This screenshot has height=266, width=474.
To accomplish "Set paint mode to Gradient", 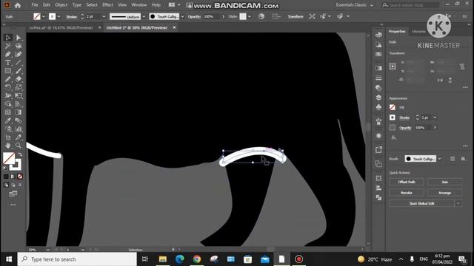I will point(13,177).
